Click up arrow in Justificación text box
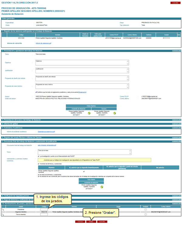Screen dimensions: 182x225 (x=128, y=69)
